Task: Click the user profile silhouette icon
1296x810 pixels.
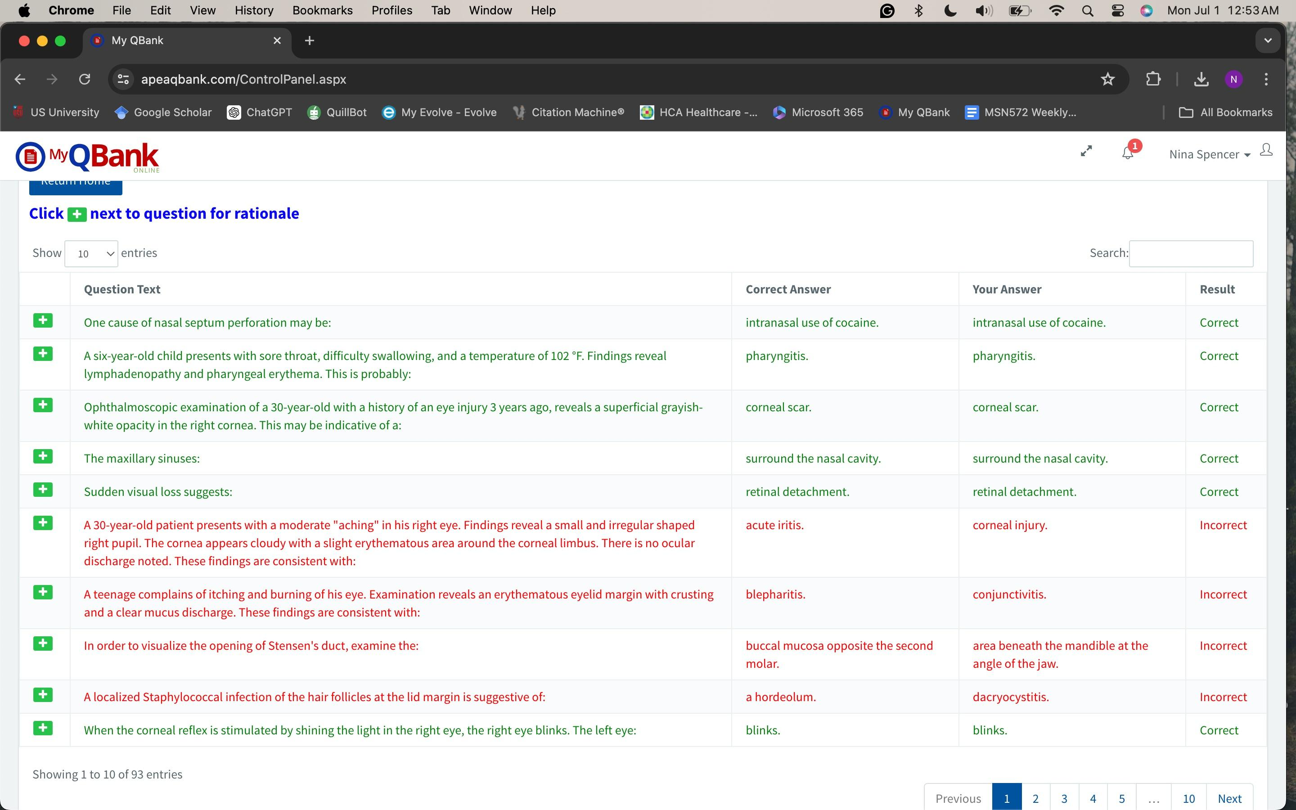Action: pos(1266,151)
